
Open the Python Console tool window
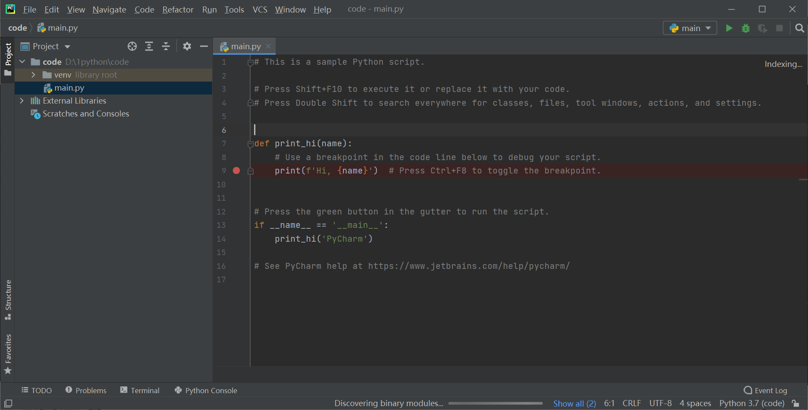(206, 391)
